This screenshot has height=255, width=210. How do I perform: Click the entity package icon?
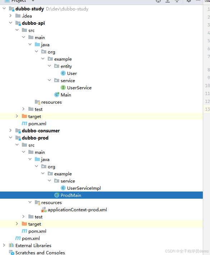(x=57, y=66)
